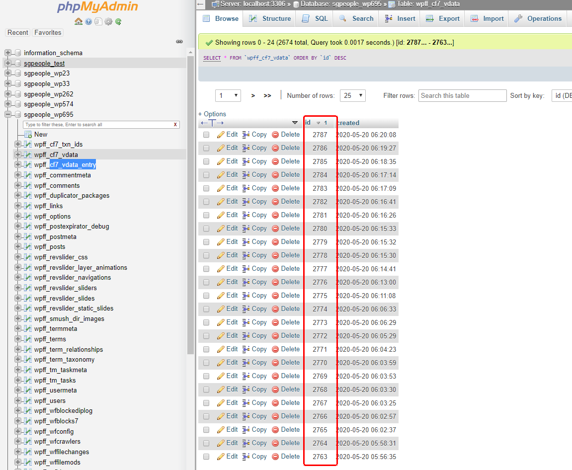Screen dimensions: 572x470
Task: Click the Home icon under phpMyAdmin logo
Action: click(78, 21)
